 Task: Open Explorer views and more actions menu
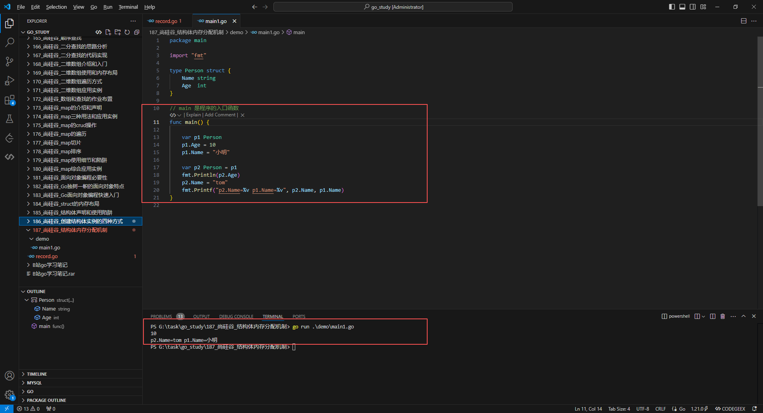(x=133, y=21)
